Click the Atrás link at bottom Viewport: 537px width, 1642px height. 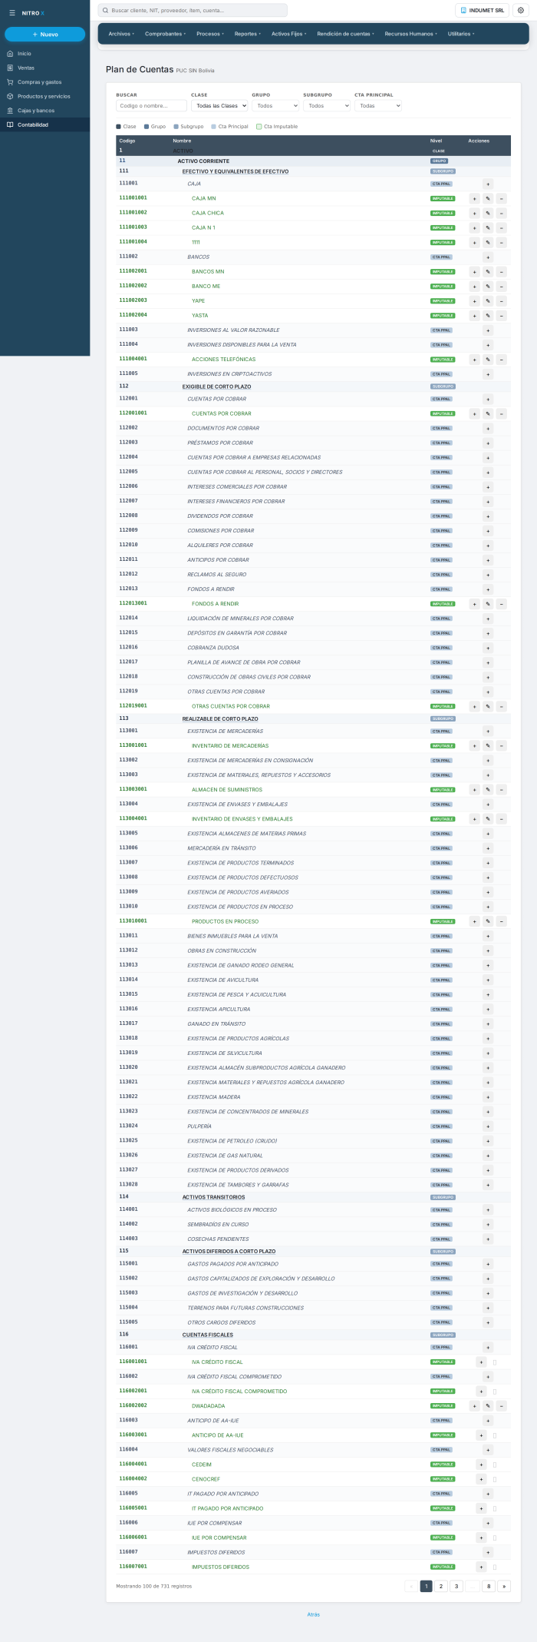click(x=313, y=1614)
